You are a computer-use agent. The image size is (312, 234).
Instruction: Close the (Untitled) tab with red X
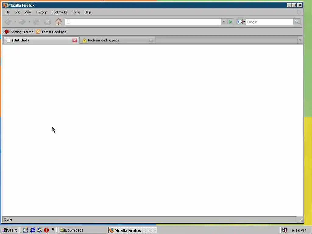[75, 40]
